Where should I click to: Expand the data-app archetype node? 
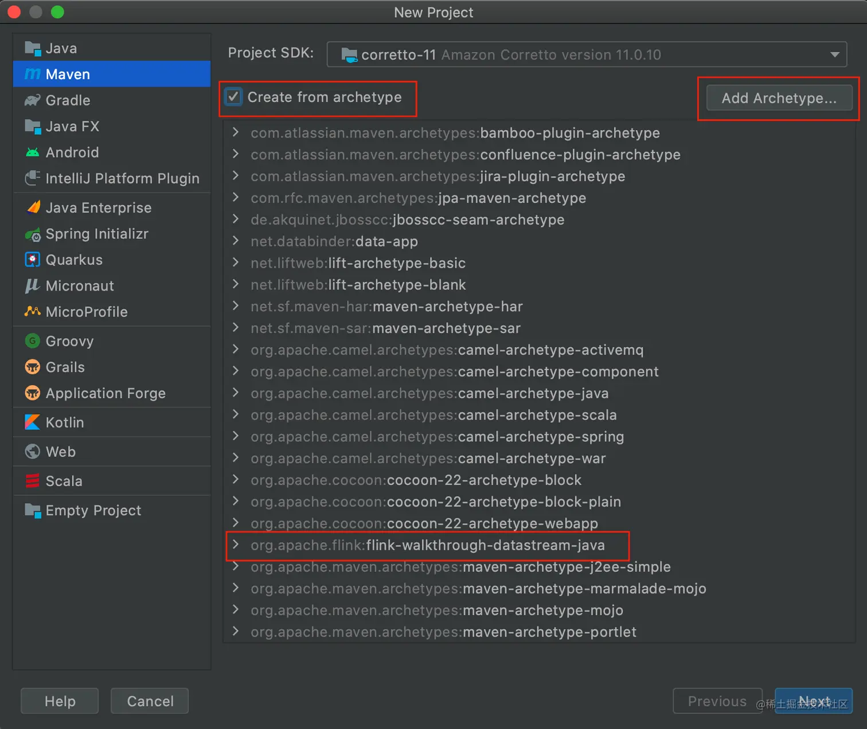pos(236,241)
